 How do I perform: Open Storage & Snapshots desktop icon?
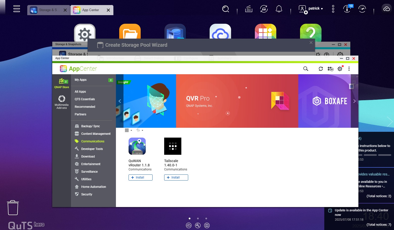[x=175, y=31]
